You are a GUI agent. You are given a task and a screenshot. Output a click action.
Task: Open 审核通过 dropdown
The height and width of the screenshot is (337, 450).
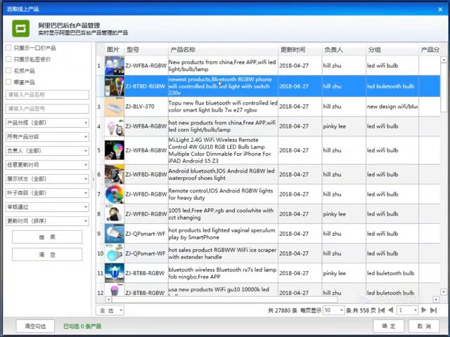coord(47,207)
